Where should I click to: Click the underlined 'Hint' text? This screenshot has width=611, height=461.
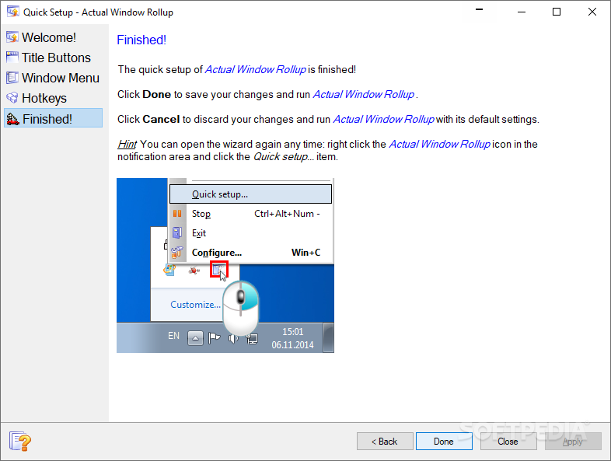[x=127, y=144]
